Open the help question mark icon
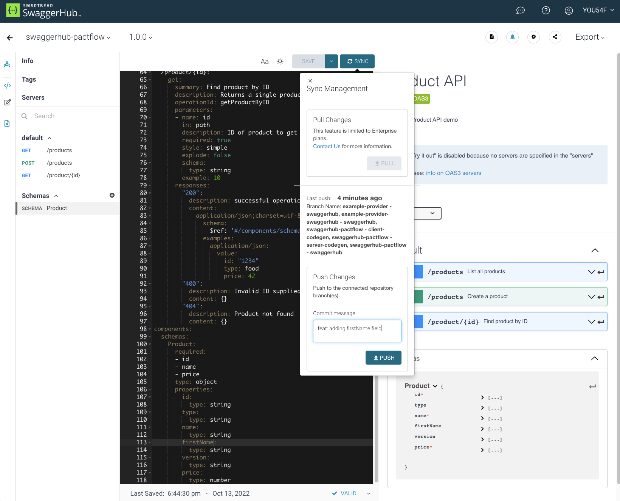The width and height of the screenshot is (620, 501). (546, 11)
